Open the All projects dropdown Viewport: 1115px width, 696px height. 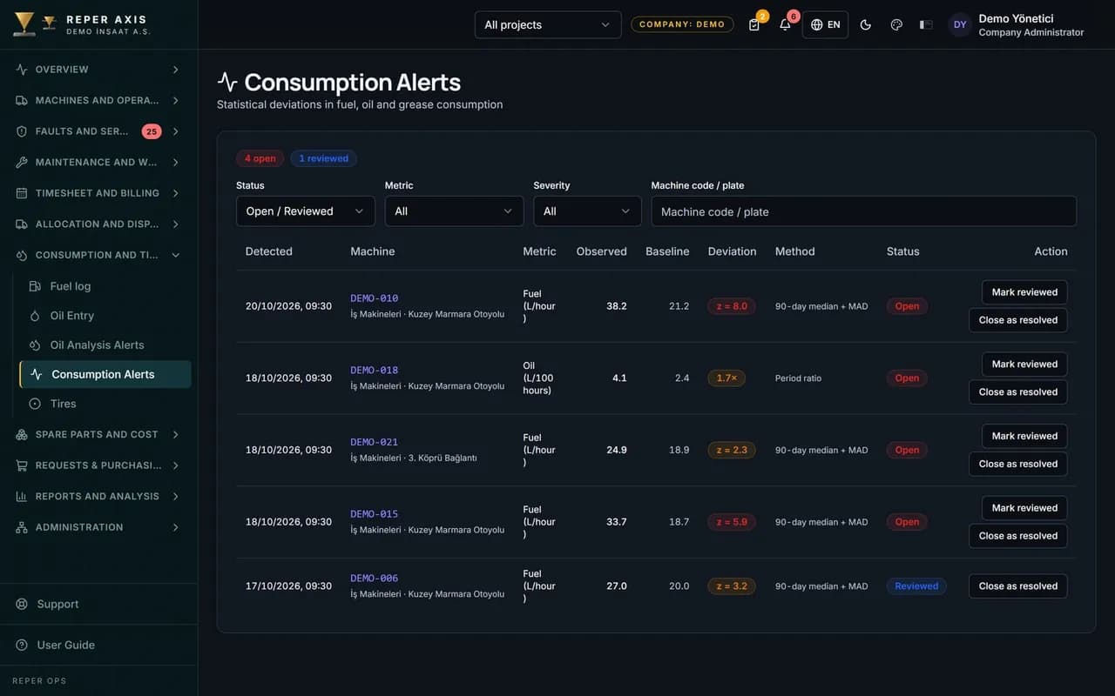pyautogui.click(x=548, y=24)
